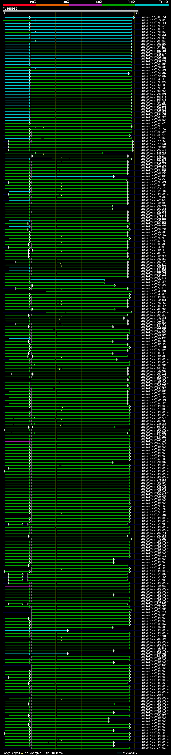Click the red 20% identity legend bar

[19, 5]
